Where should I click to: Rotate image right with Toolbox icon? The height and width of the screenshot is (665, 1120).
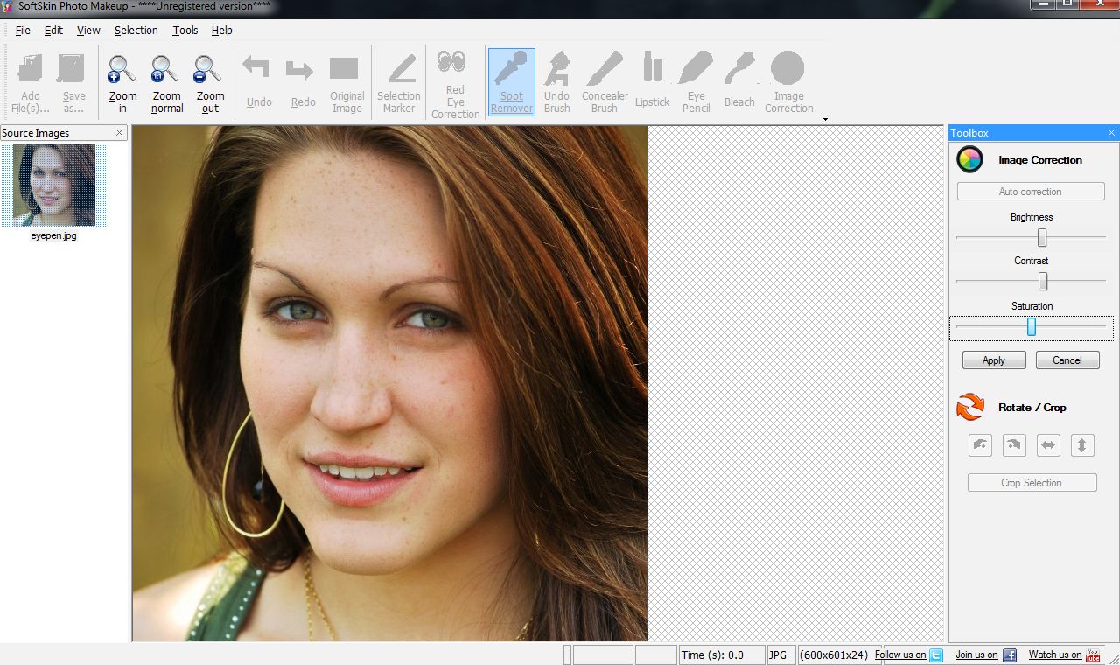[x=1014, y=445]
